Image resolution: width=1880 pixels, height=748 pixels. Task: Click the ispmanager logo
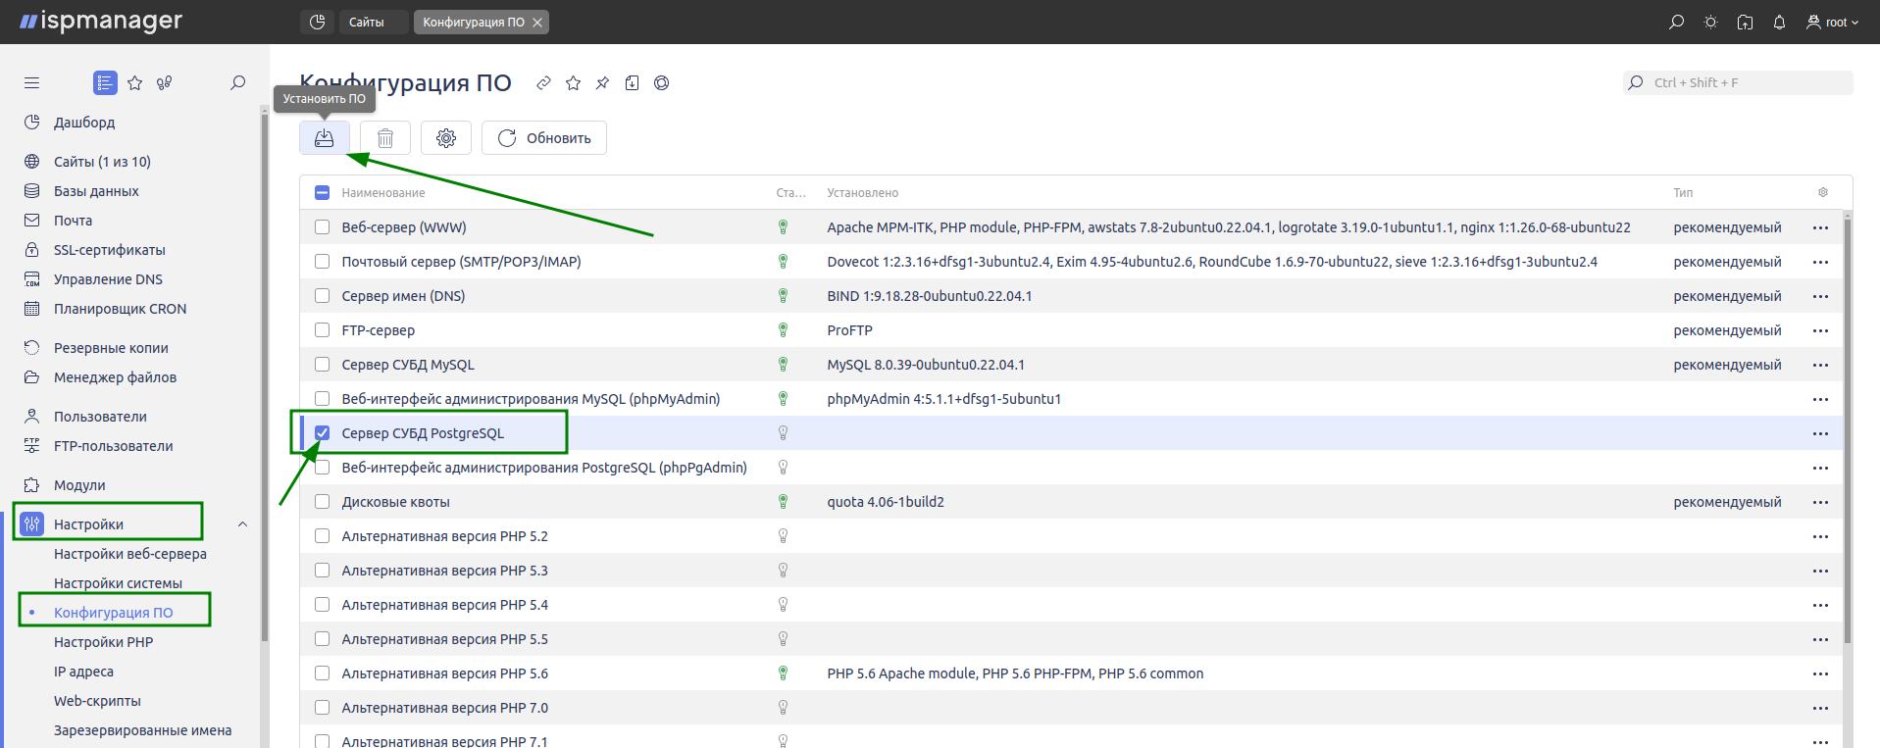pos(101,22)
